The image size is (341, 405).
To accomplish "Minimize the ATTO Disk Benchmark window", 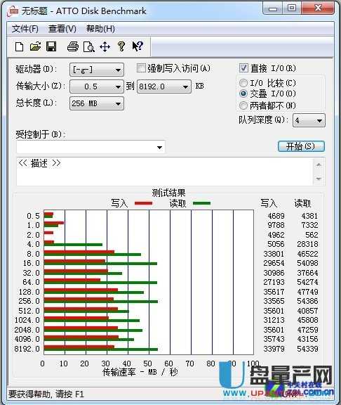I will click(273, 8).
